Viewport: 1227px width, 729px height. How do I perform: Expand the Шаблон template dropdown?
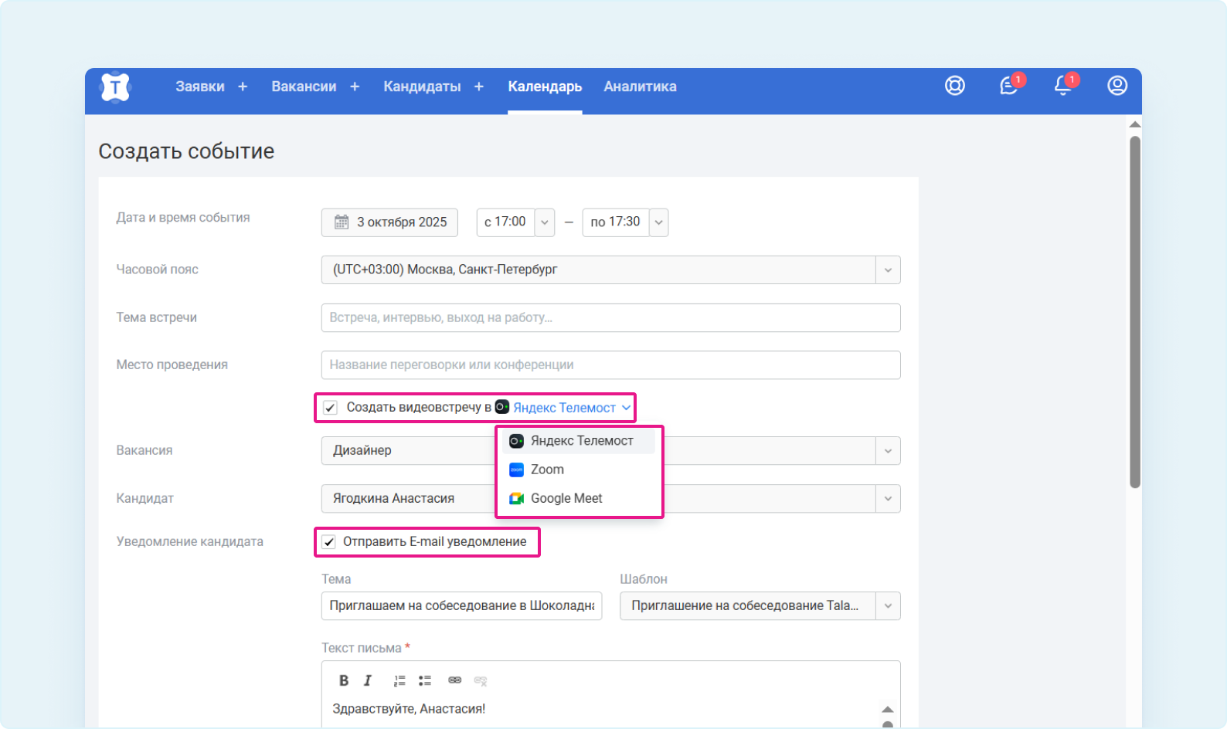click(x=887, y=606)
